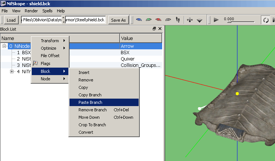This screenshot has height=161, width=275.
Task: Open the Node submenu
Action: click(x=50, y=79)
